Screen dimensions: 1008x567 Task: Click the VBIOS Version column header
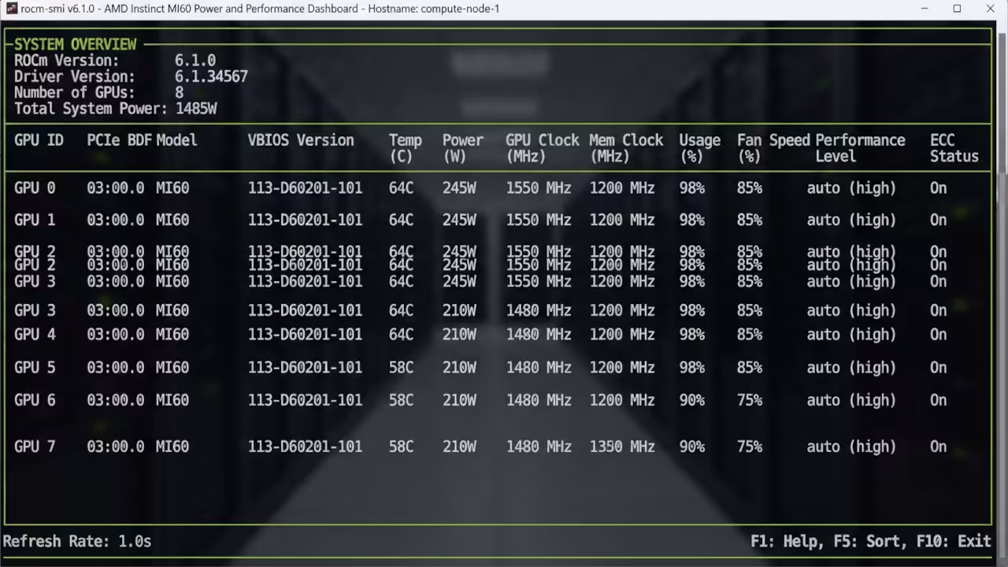[x=301, y=140]
